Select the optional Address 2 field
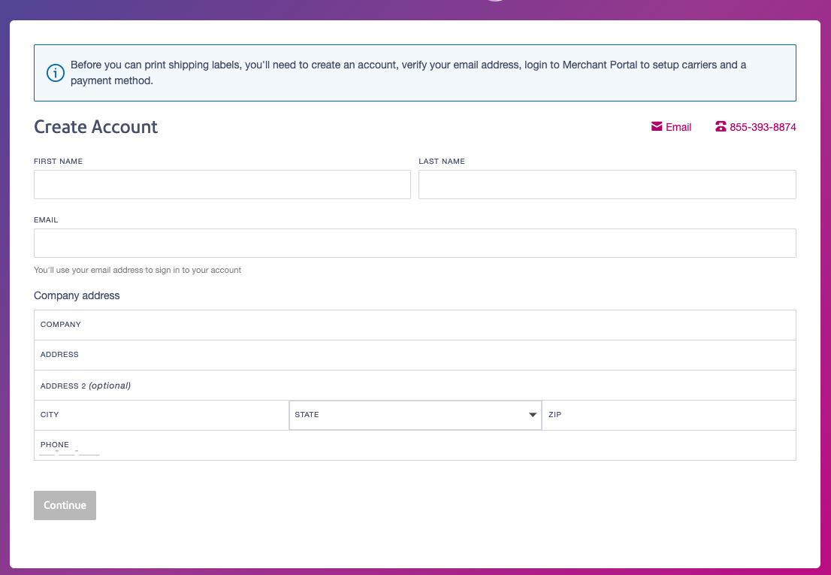Screen dimensions: 831x575 coord(415,386)
